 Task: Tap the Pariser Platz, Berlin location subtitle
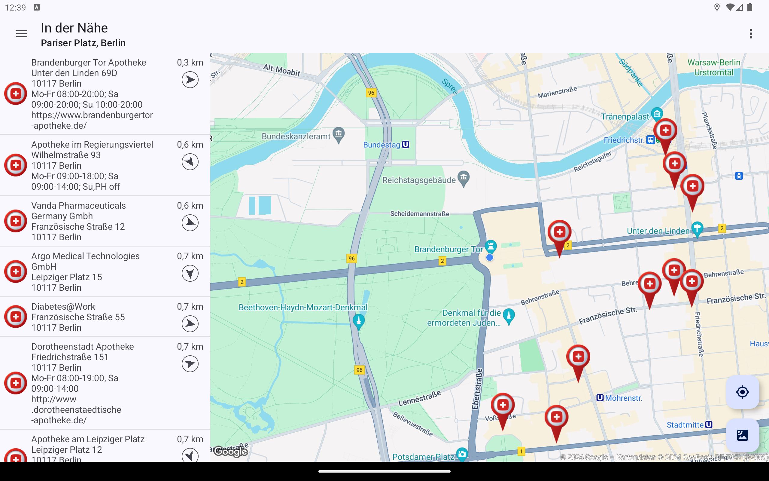click(x=83, y=43)
